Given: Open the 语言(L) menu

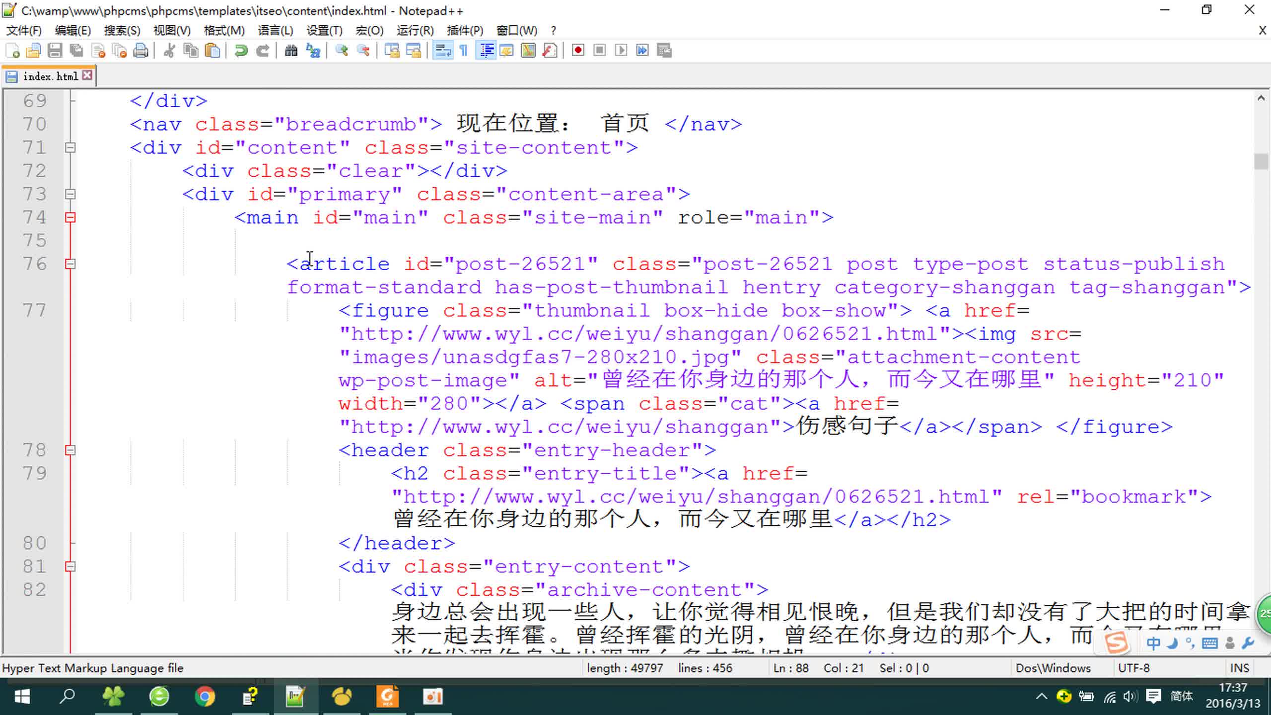Looking at the screenshot, I should click(x=275, y=30).
